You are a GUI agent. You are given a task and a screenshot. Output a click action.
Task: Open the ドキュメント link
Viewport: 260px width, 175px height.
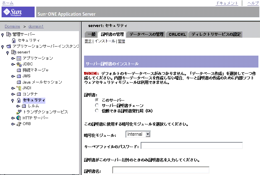tap(227, 3)
